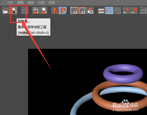Click the arrow to B icon
147x115 pixels.
coord(134,10)
